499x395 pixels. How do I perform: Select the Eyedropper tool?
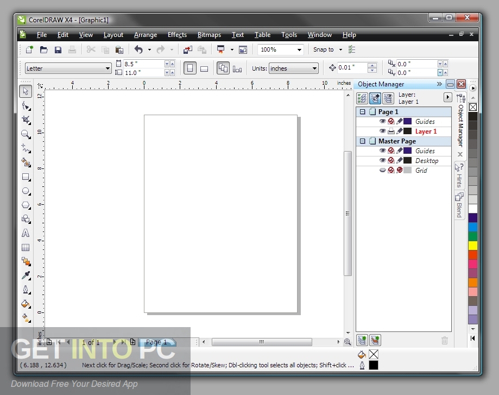26,275
